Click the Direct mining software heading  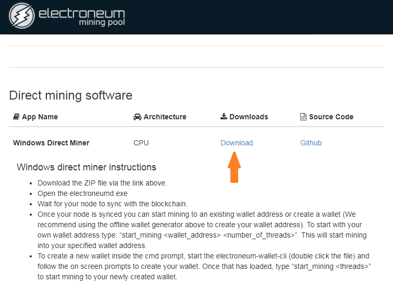coord(71,95)
